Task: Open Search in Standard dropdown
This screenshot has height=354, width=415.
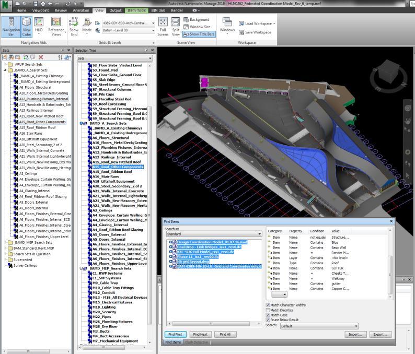Action: [214, 234]
